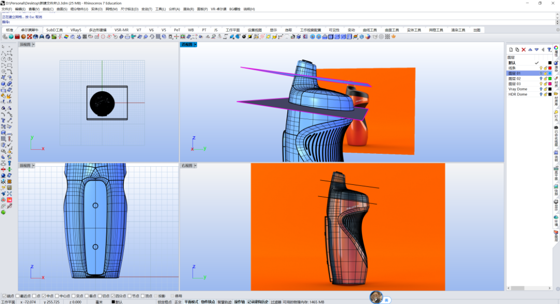This screenshot has width=560, height=304.
Task: Open the 网格(M) menu
Action: pos(111,9)
